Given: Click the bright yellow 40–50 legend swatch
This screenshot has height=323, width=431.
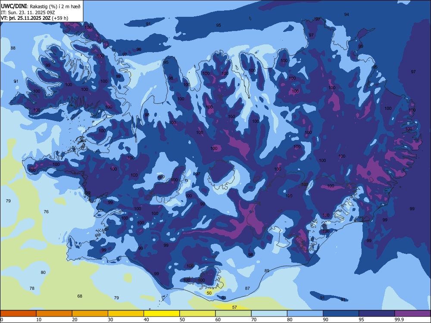Looking at the screenshot, I should coord(162,314).
